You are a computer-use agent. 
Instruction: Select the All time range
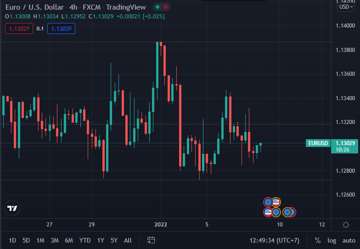click(128, 241)
